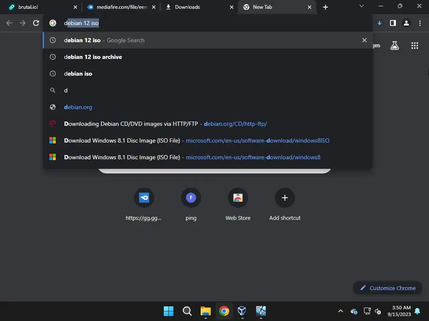This screenshot has width=429, height=321.
Task: Open the profile avatar icon
Action: (x=406, y=23)
